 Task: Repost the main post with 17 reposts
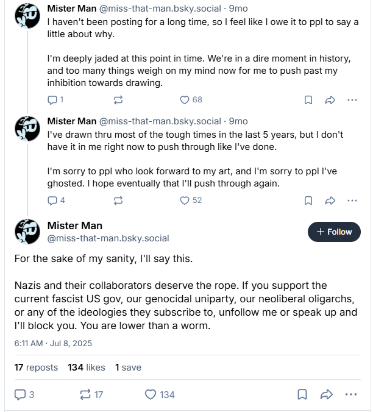(x=85, y=394)
